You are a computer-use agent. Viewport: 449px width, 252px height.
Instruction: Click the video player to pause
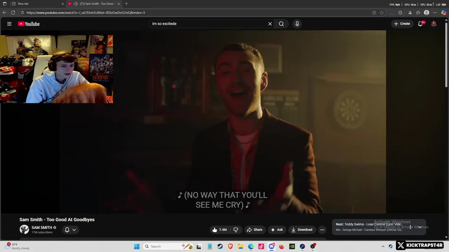click(222, 122)
